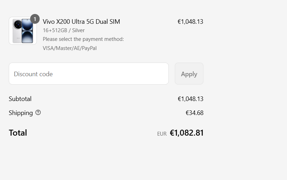Click the €34.68 shipping cost
Viewport: 287px width, 180px height.
[x=194, y=113]
